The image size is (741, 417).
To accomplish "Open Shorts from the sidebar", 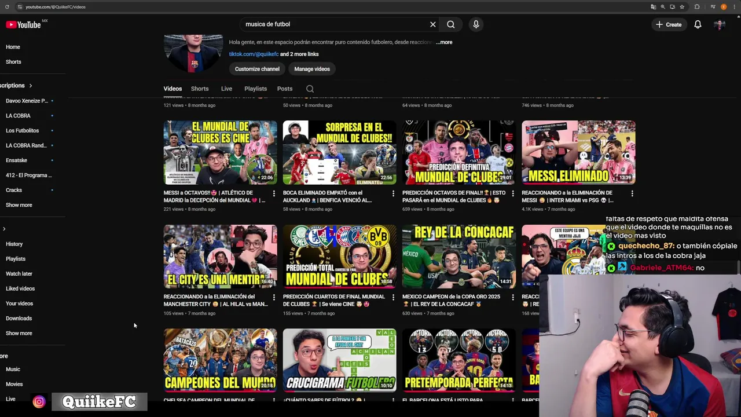I will pyautogui.click(x=13, y=62).
